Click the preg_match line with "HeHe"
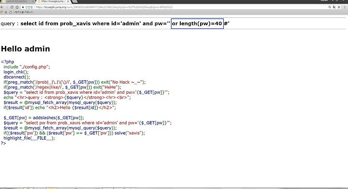This screenshot has width=348, height=189. coord(62,87)
